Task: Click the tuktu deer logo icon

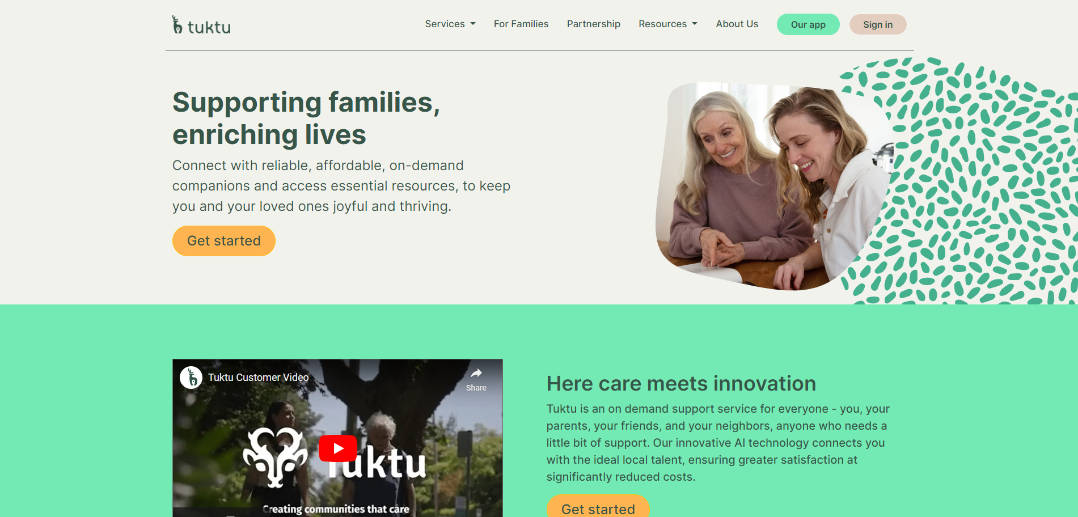Action: [x=177, y=25]
